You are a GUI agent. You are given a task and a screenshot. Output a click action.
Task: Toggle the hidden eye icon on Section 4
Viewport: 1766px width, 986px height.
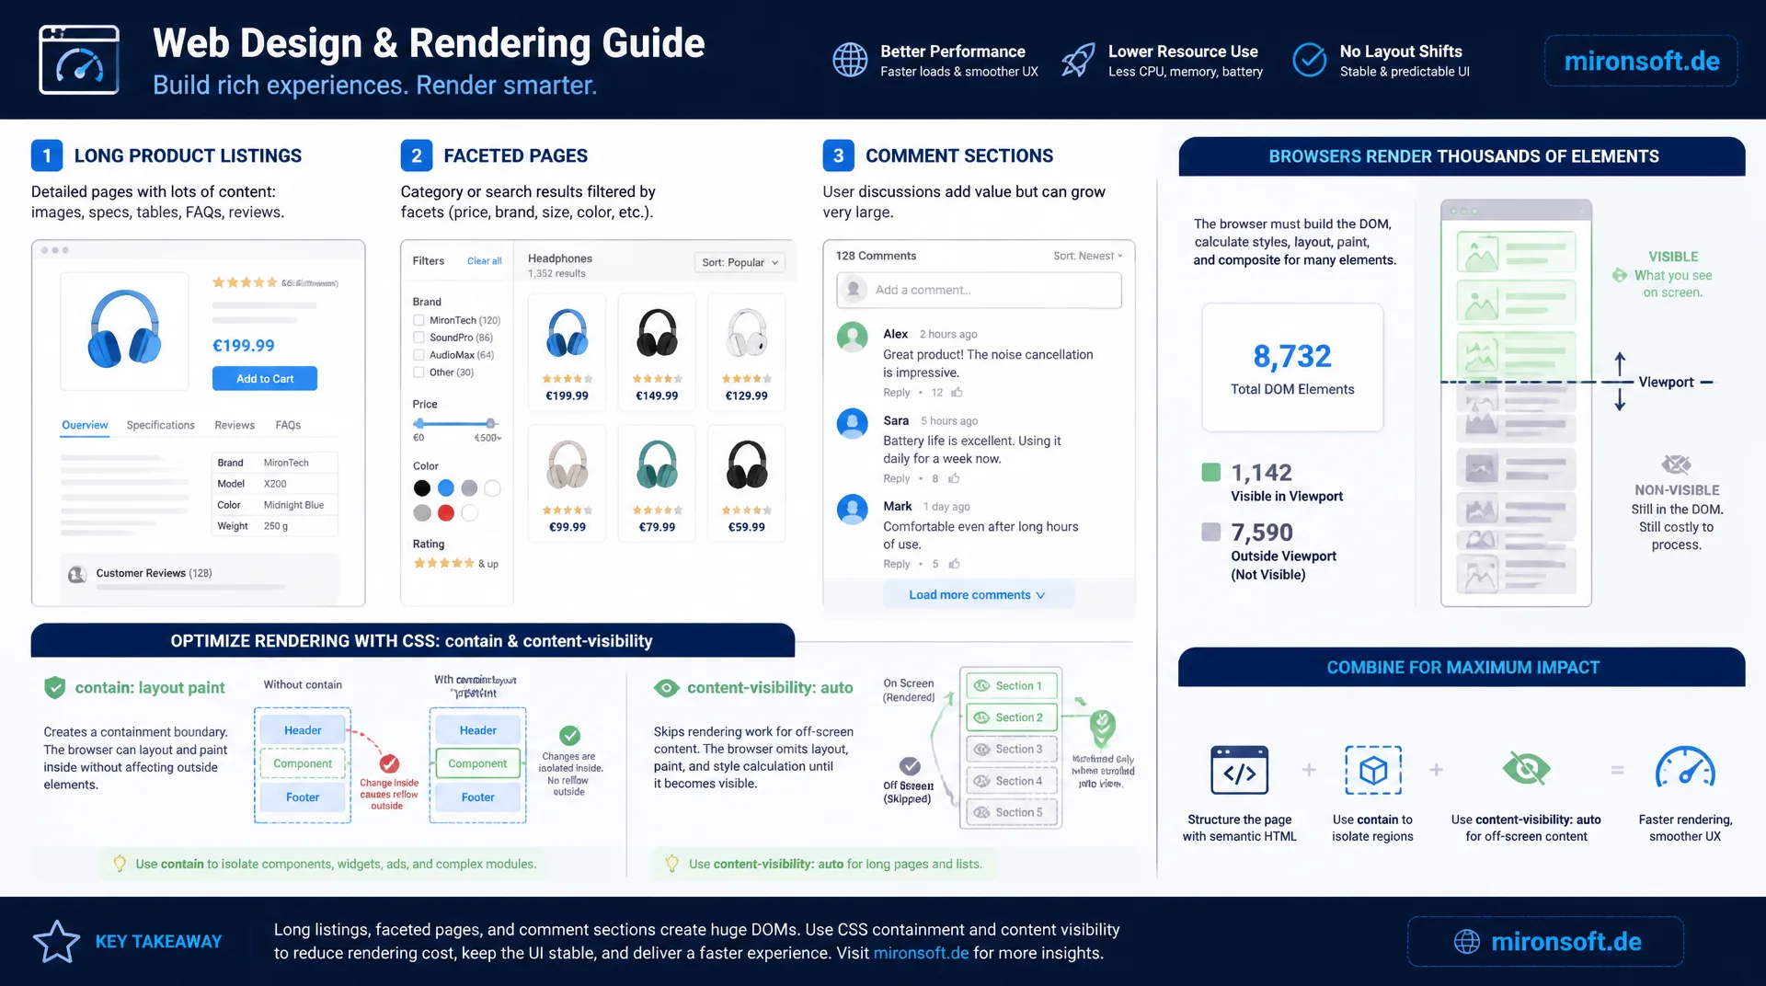coord(981,781)
